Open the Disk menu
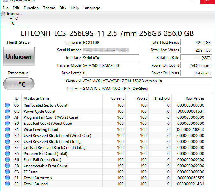Viewport: 215px width, 191px height. tap(63, 8)
